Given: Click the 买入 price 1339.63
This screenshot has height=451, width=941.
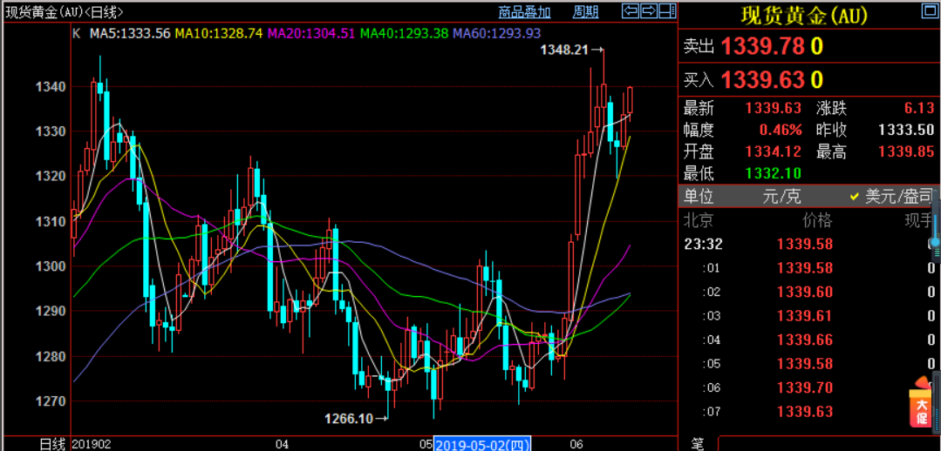Looking at the screenshot, I should tap(762, 79).
